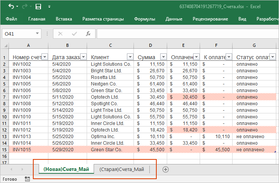This screenshot has height=183, width=279.
Task: Save the workbook with the floppy disk icon
Action: tap(38, 7)
